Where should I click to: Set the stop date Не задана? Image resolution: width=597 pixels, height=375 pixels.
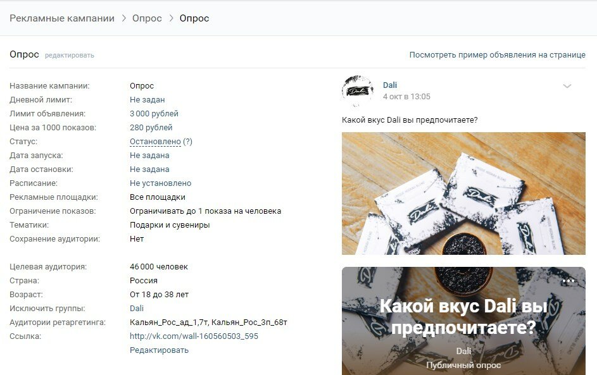coord(149,169)
